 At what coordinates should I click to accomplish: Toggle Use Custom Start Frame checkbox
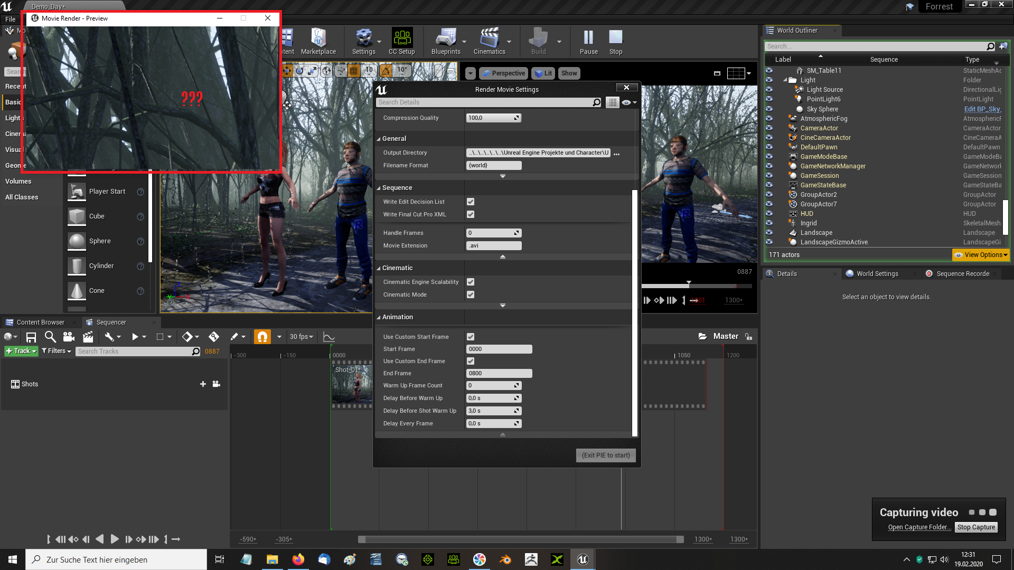tap(471, 337)
